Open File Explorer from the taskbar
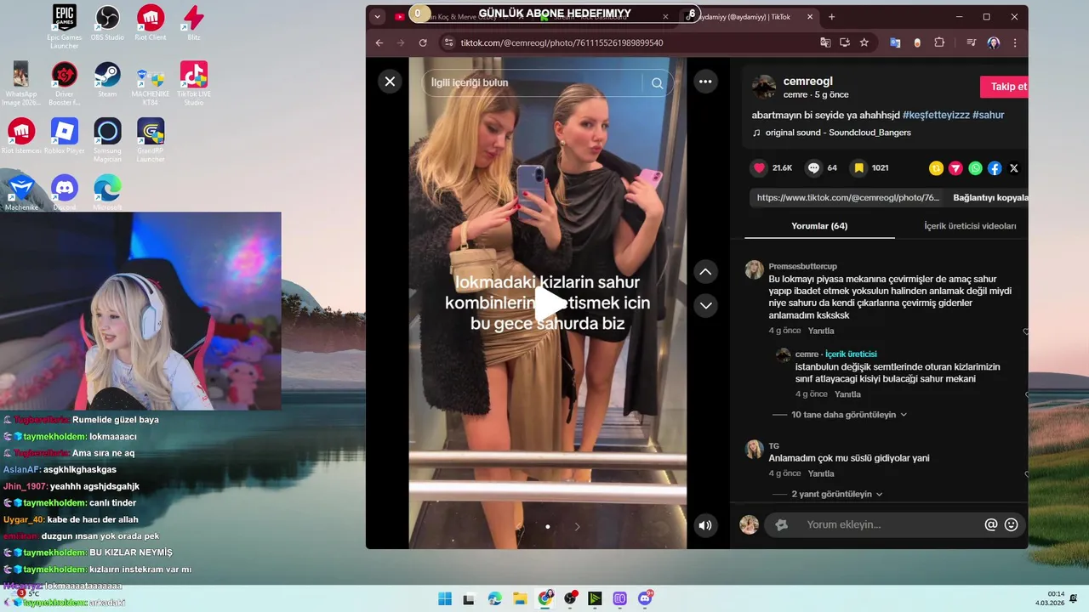Image resolution: width=1089 pixels, height=612 pixels. [x=520, y=598]
